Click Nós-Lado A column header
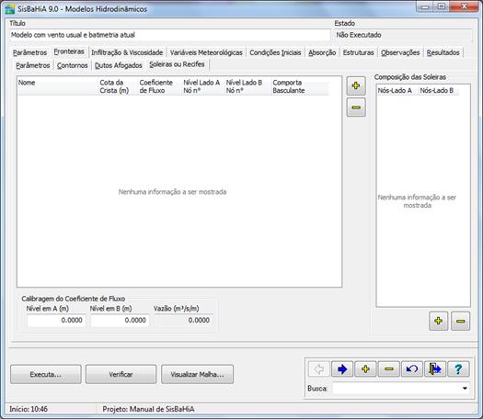 397,90
